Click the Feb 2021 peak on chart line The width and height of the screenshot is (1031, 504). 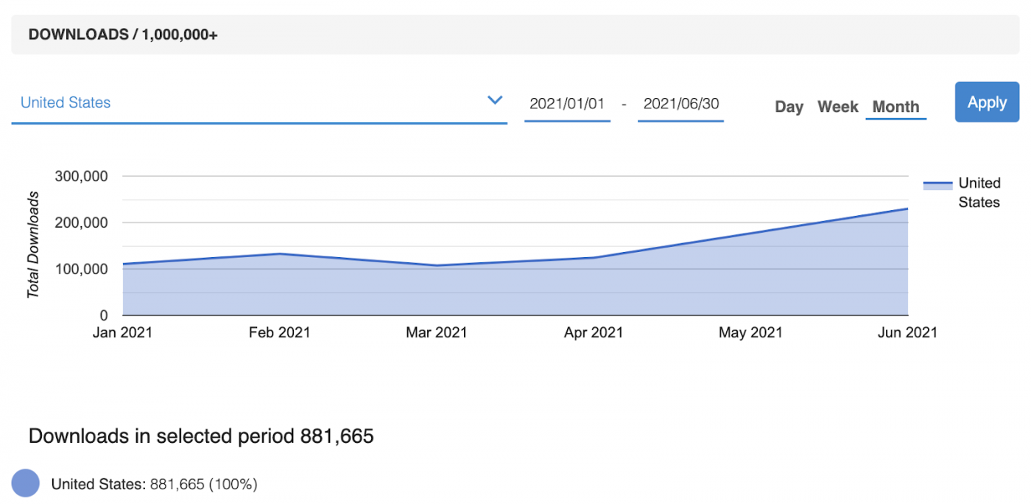click(279, 253)
